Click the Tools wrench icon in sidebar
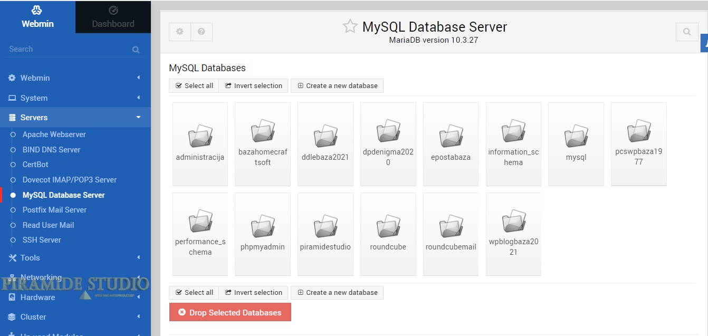708x336 pixels. 13,258
